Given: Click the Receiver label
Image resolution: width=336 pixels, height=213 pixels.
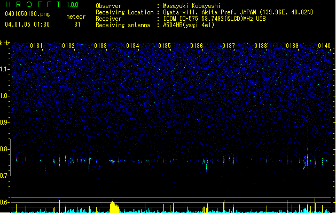Looking at the screenshot, I should (108, 19).
